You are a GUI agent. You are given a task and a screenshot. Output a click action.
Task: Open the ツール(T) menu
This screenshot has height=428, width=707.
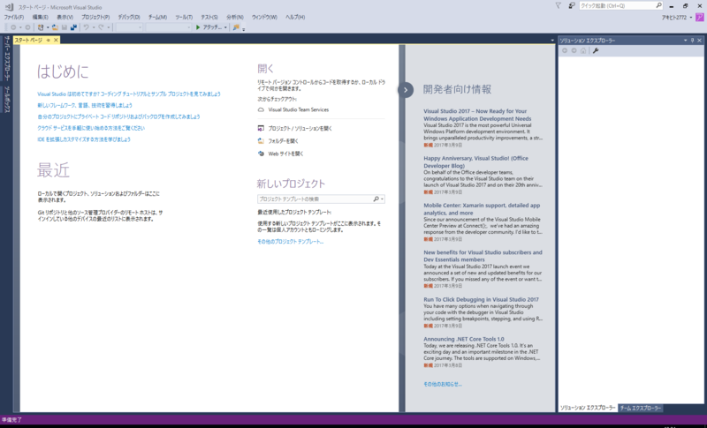point(184,17)
